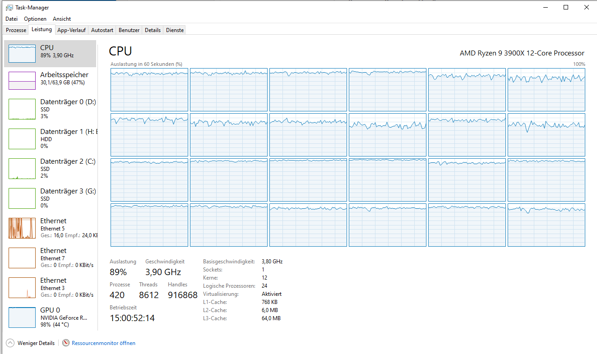Select the Arbeitsspeicher mini graph thumbnail
This screenshot has height=354, width=597.
click(22, 81)
